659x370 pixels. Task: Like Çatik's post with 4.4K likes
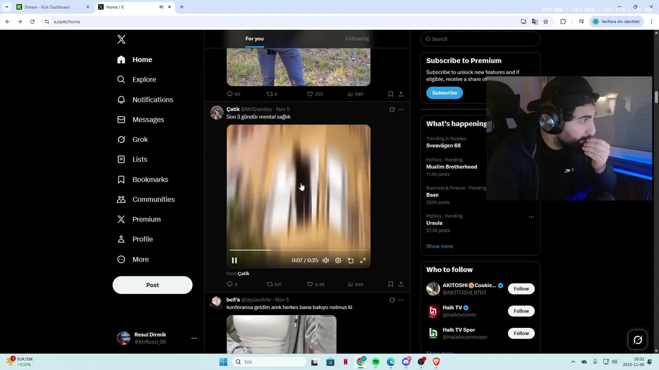click(x=310, y=284)
